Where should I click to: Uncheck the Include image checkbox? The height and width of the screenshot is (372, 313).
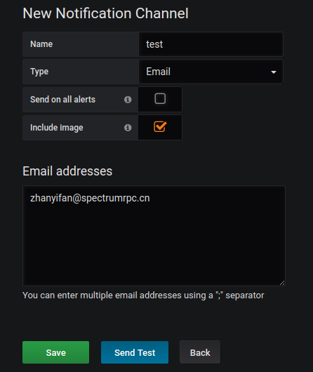[x=160, y=126]
